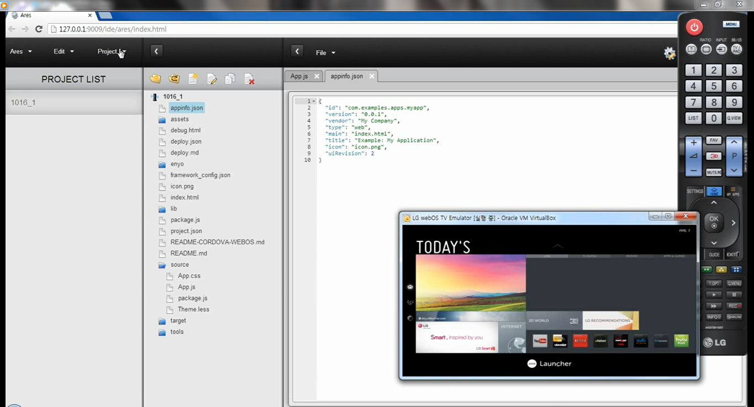Click the new file icon in the file toolbar
Viewport: 754px width, 407px height.
click(193, 79)
